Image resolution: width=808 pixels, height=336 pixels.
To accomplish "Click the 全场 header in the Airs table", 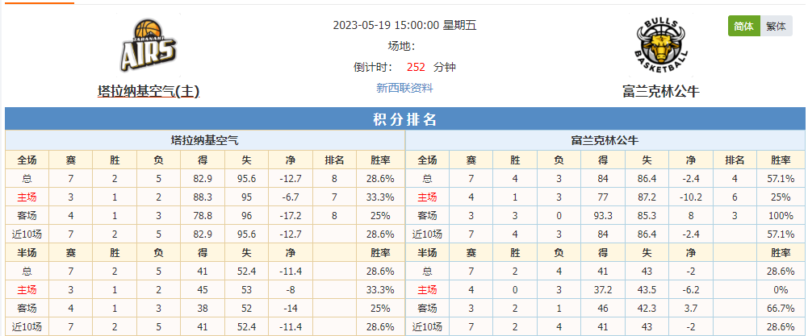I will coord(27,160).
